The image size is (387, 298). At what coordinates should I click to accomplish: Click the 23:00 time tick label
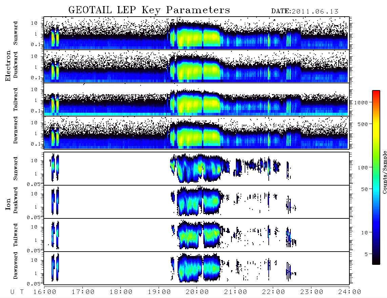[x=312, y=292]
